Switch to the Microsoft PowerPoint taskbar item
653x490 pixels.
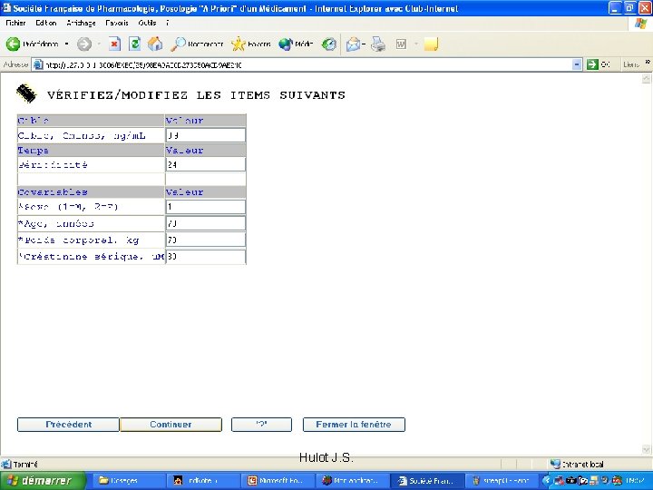(277, 480)
